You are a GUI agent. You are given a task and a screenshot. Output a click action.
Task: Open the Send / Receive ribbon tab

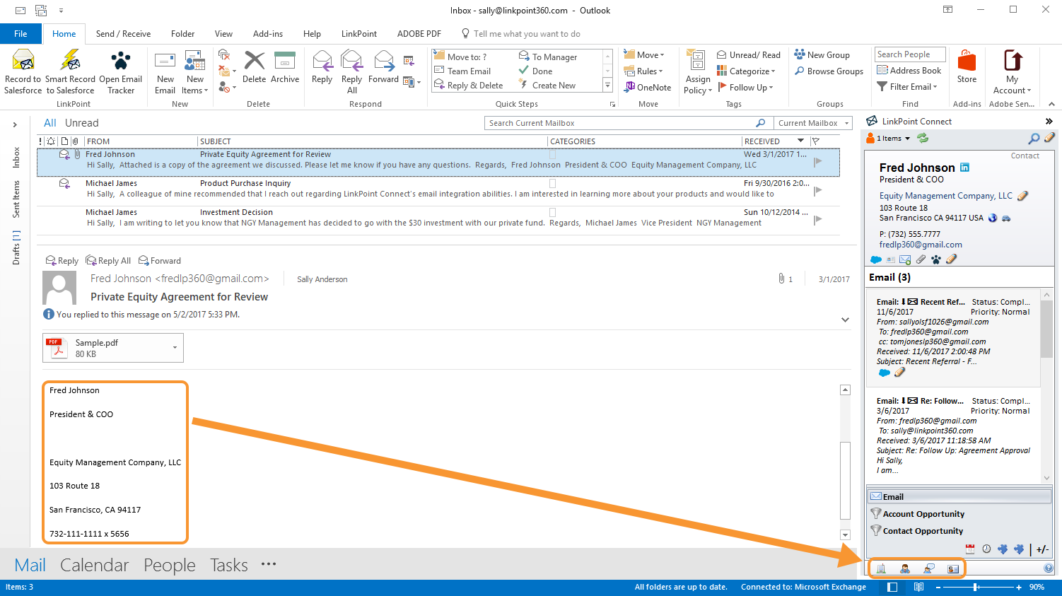coord(123,34)
